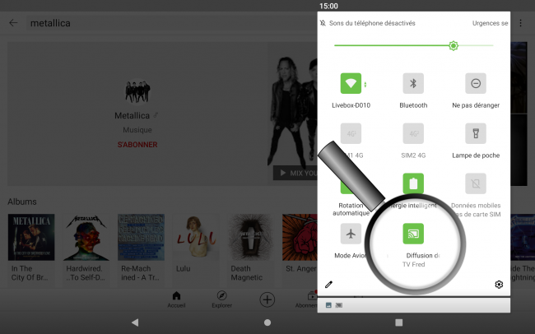Turn on Lampe de poche flashlight
535x334 pixels.
pyautogui.click(x=476, y=133)
